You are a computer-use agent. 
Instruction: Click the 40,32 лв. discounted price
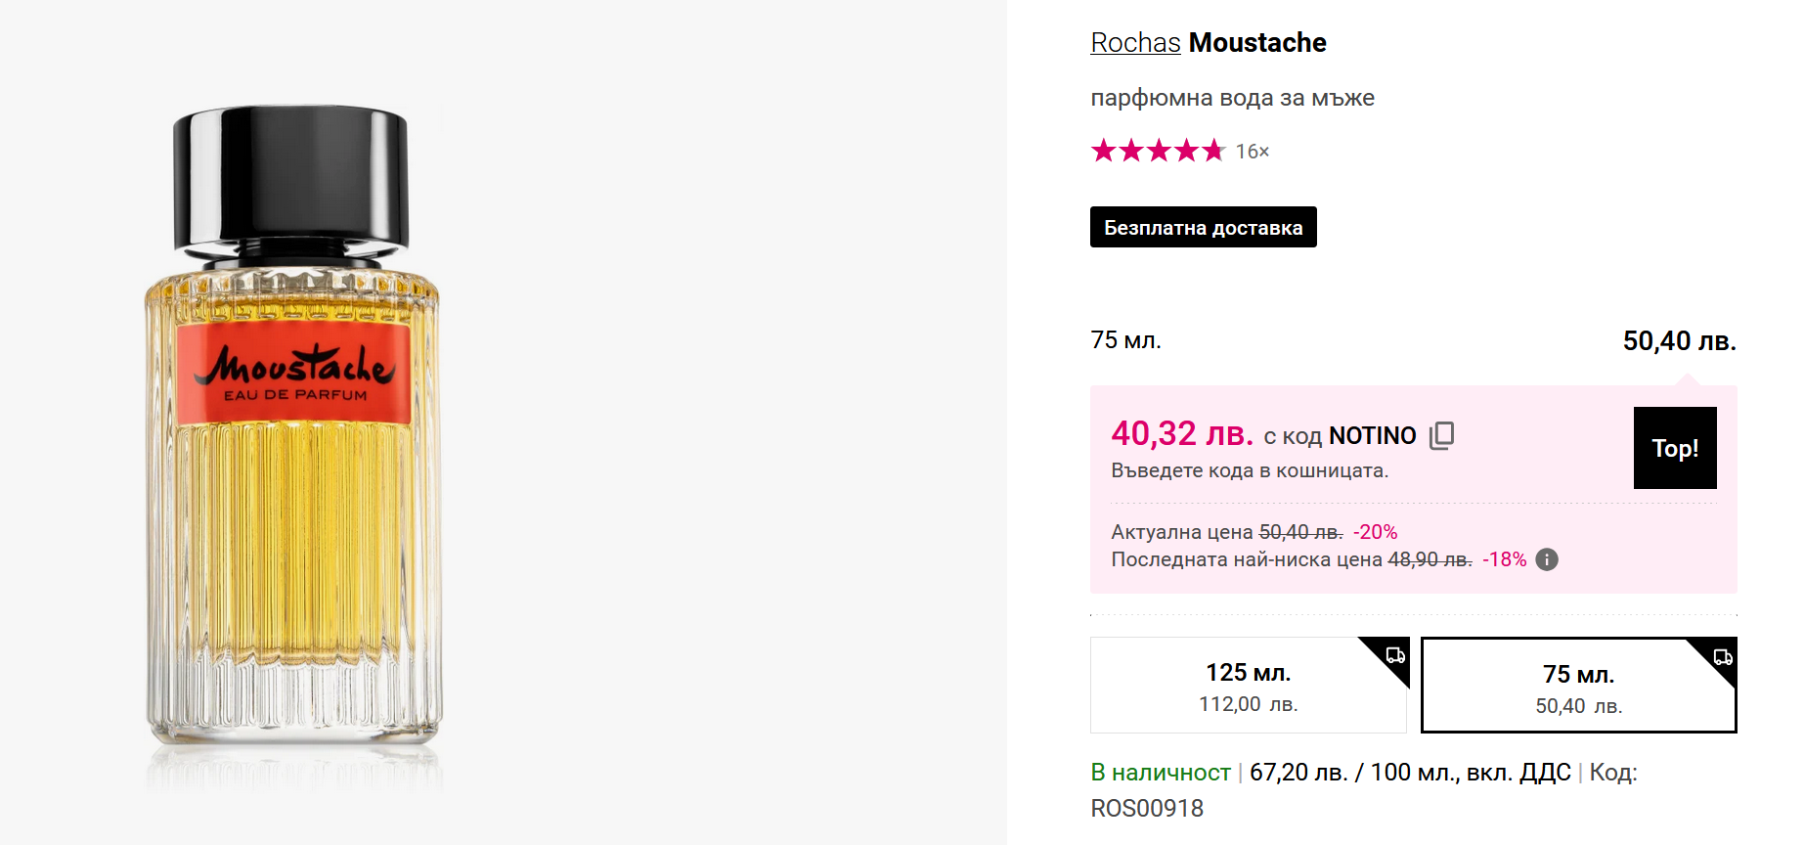(x=1181, y=433)
